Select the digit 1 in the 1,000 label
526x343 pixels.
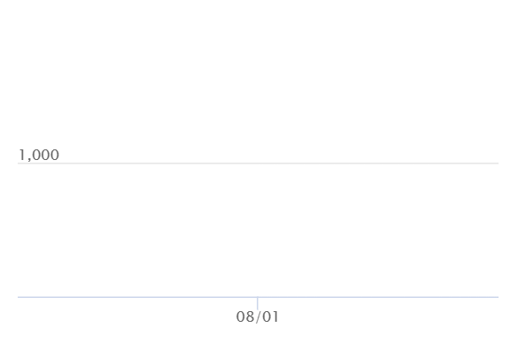pyautogui.click(x=22, y=155)
